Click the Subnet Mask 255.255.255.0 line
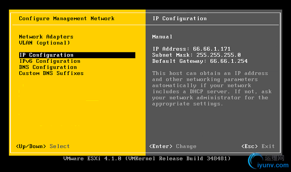 196,55
